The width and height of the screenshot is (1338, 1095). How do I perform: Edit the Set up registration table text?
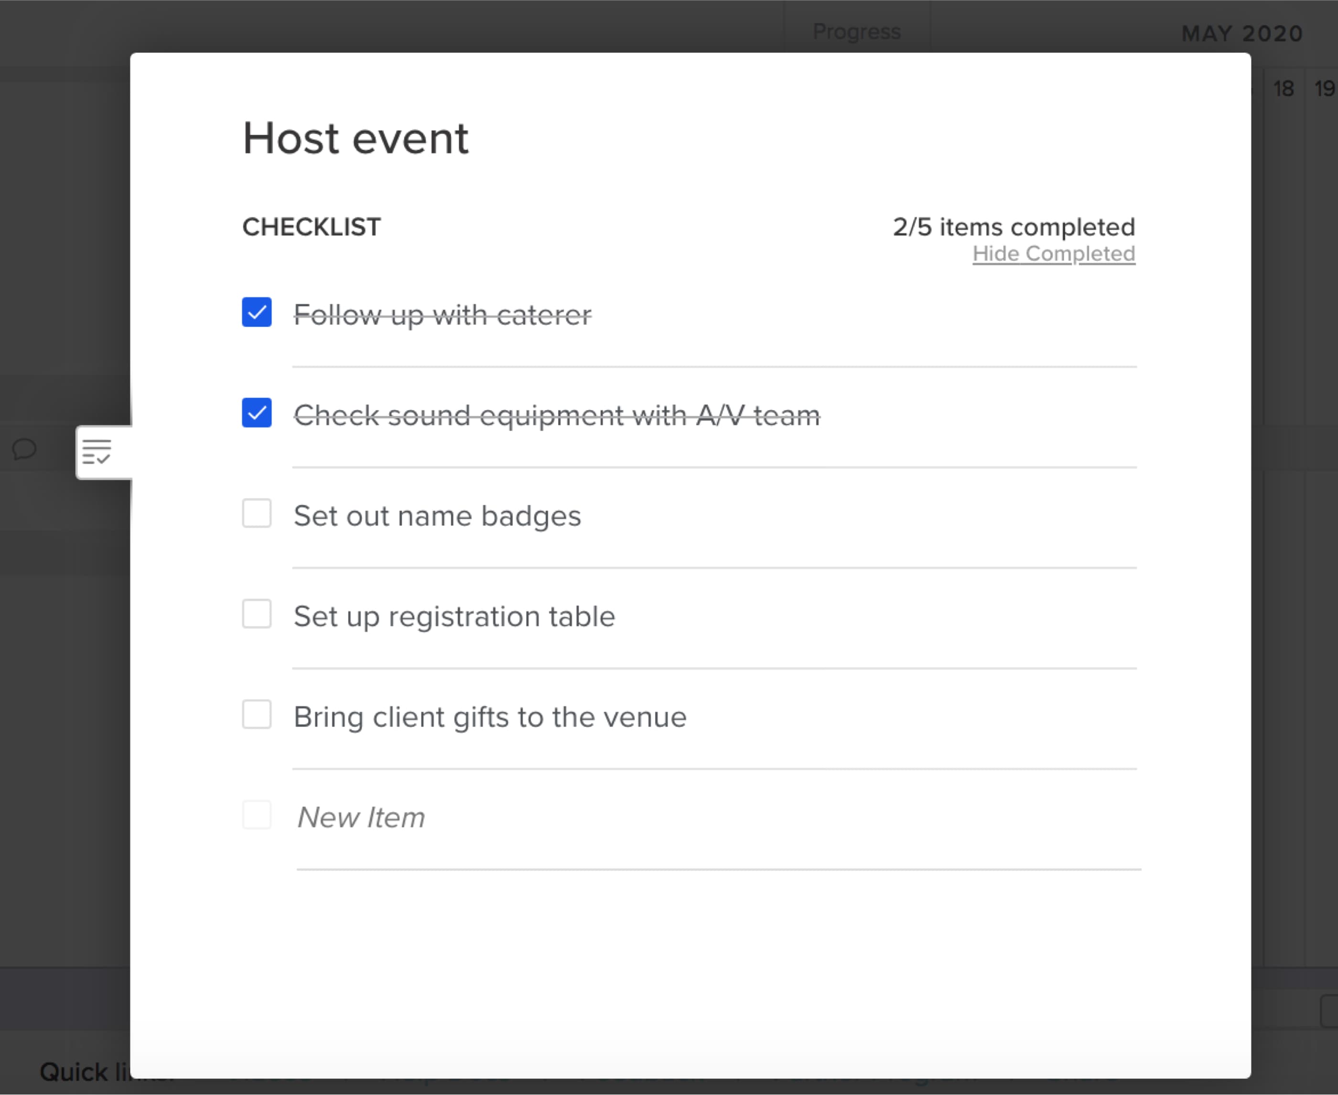coord(454,615)
